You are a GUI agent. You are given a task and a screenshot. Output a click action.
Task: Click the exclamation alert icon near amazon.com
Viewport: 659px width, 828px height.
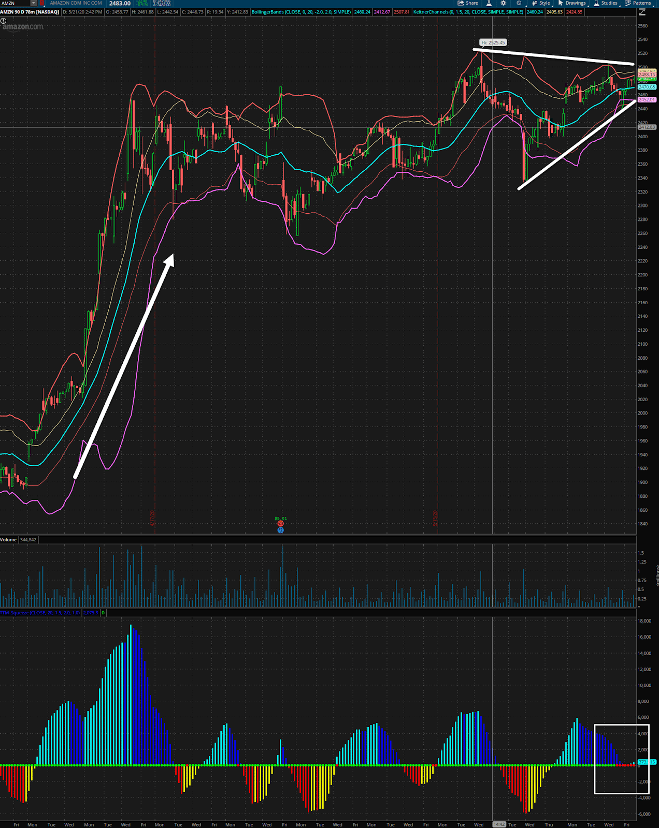coord(3,21)
